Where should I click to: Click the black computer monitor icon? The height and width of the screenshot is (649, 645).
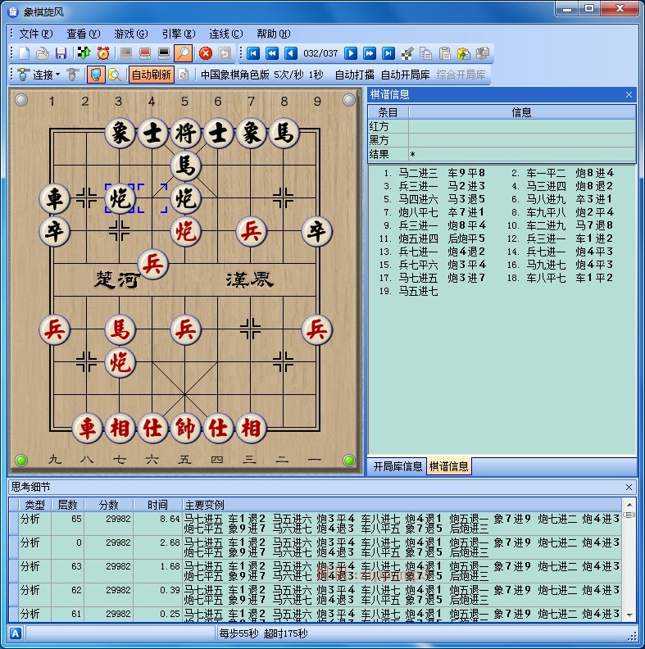coord(164,53)
